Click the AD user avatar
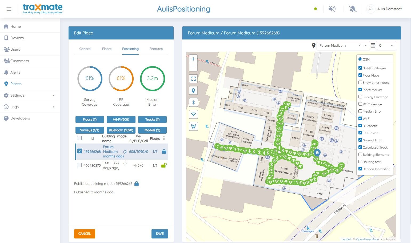The image size is (411, 243). pyautogui.click(x=371, y=9)
